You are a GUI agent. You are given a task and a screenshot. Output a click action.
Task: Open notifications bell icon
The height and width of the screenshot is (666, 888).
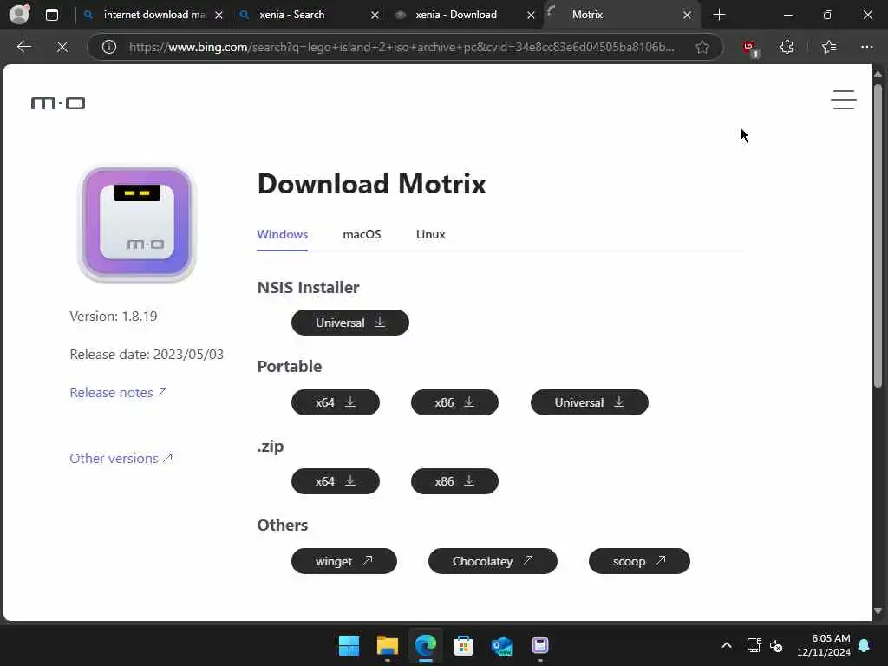coord(865,645)
